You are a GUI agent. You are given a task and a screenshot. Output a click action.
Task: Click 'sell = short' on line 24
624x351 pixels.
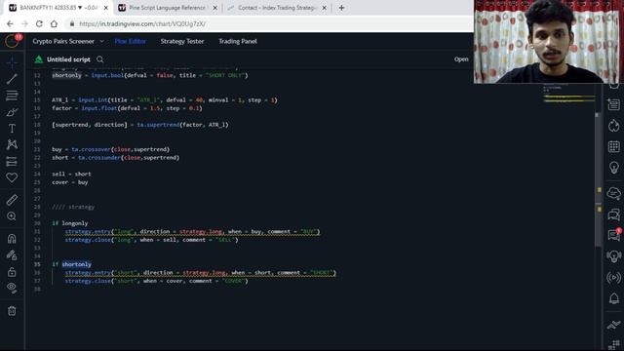tap(71, 174)
